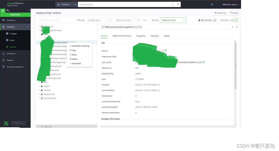The image size is (279, 151).
Task: Click the Trash Can bin icon
Action: (x=42, y=127)
